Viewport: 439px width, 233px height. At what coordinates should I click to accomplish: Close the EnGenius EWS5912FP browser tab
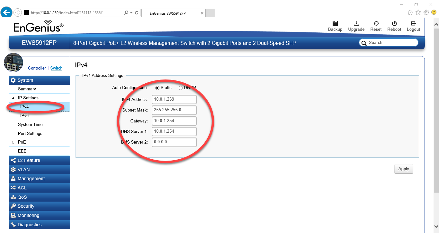click(202, 13)
